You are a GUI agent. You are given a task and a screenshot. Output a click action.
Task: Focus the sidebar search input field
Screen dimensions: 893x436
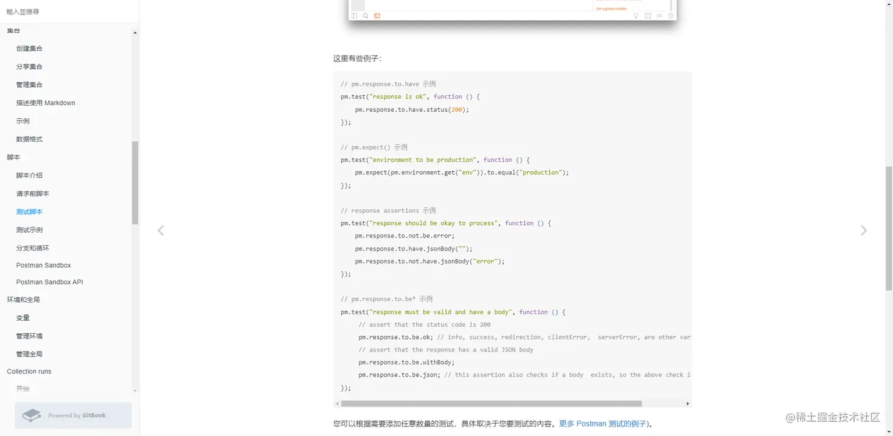click(x=69, y=12)
